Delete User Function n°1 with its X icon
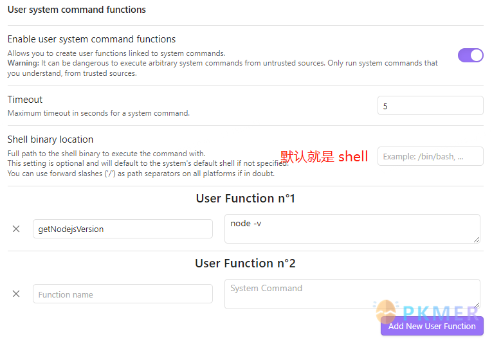The width and height of the screenshot is (492, 340). 16,229
